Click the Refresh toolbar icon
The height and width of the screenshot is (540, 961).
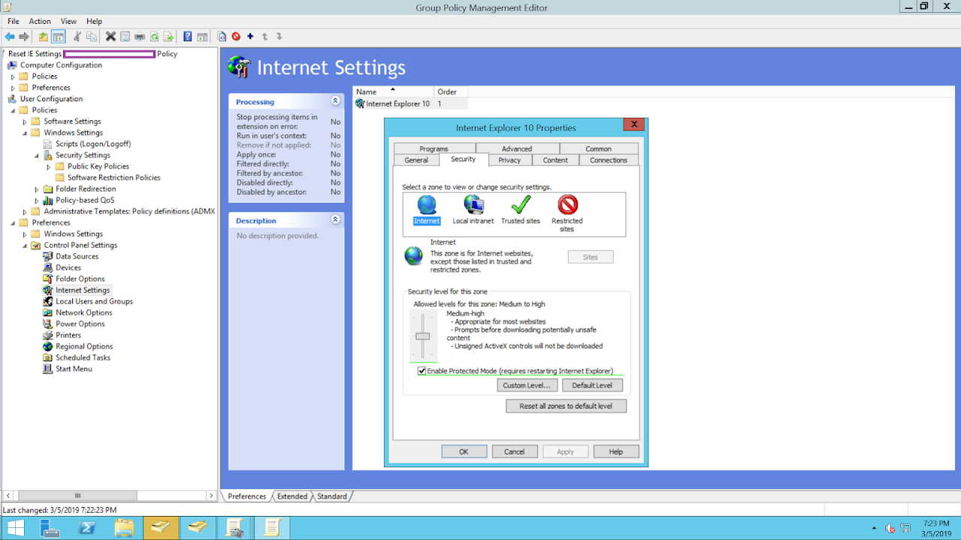click(x=154, y=37)
